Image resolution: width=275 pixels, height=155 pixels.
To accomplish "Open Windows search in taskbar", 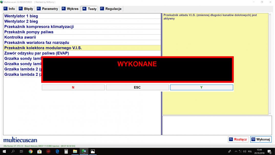I will pyautogui.click(x=13, y=151).
